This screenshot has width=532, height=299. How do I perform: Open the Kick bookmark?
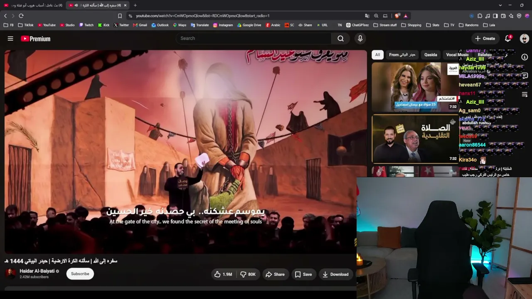(x=104, y=25)
